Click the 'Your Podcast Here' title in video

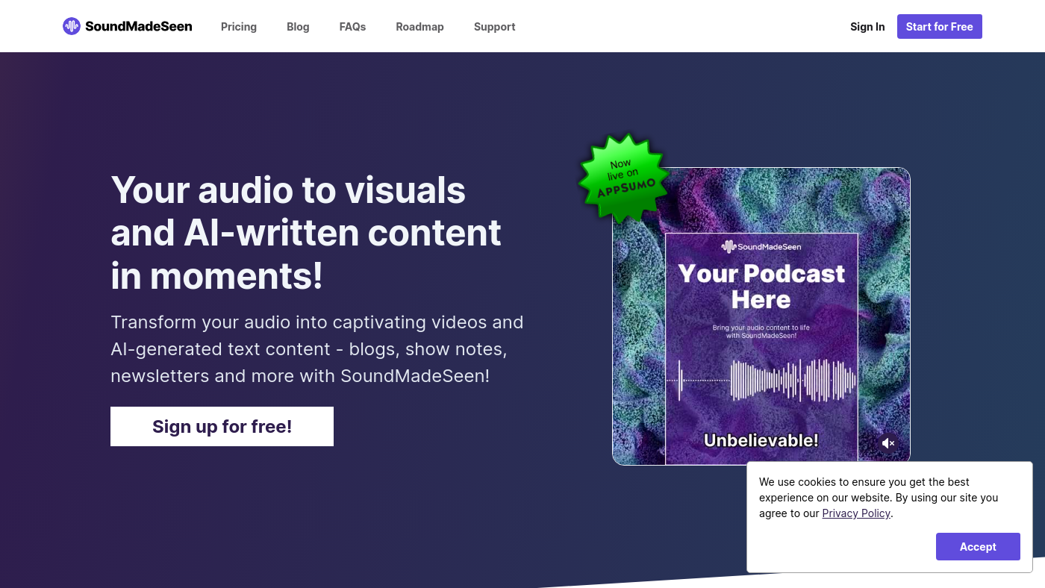point(761,287)
